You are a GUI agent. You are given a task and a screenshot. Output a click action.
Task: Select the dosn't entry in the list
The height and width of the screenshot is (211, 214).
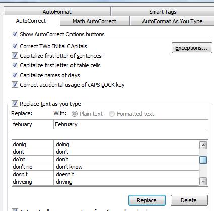(105, 174)
